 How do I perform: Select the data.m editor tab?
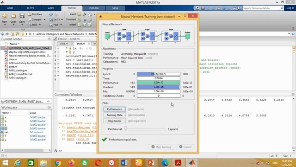click(x=64, y=44)
